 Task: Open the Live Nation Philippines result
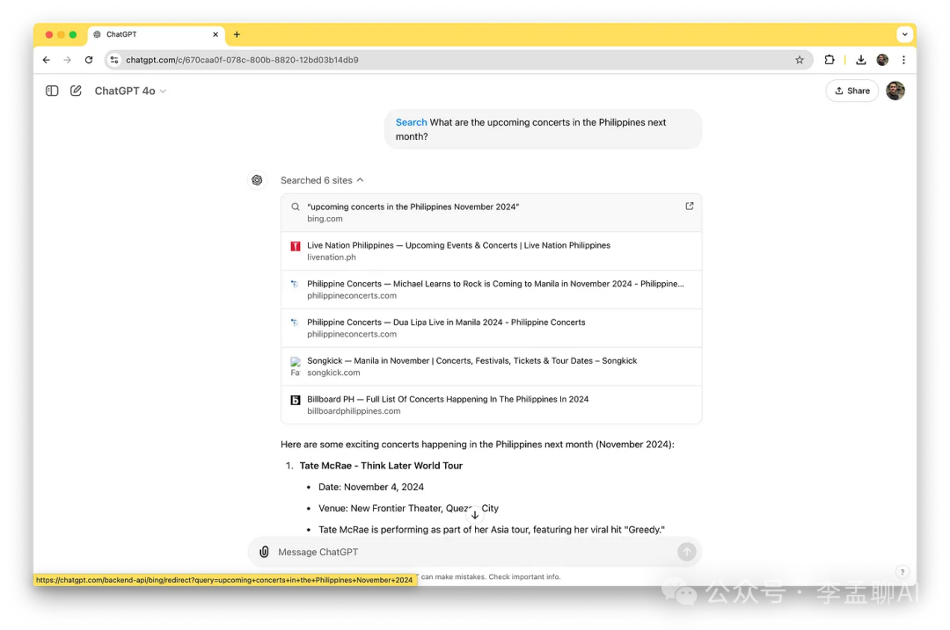(458, 250)
